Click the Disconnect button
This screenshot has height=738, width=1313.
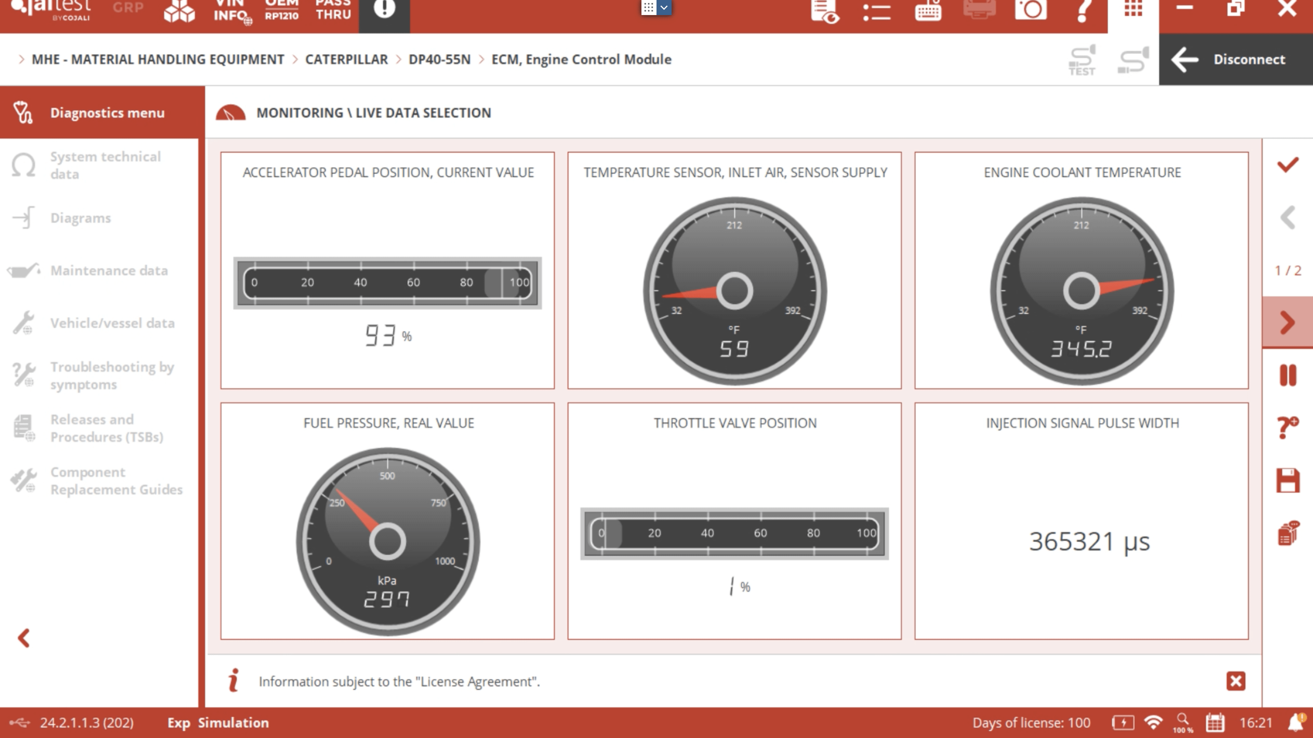click(1235, 59)
